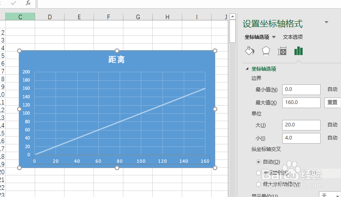Collapse the 坐标轴选项 section

click(x=247, y=69)
